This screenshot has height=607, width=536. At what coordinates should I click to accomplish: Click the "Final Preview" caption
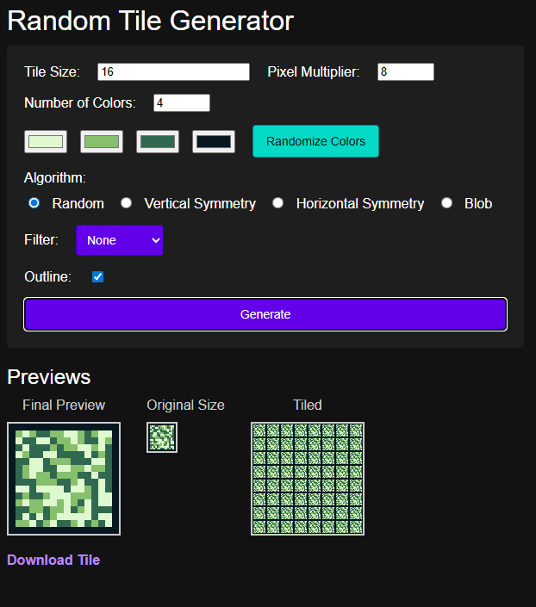[64, 406]
